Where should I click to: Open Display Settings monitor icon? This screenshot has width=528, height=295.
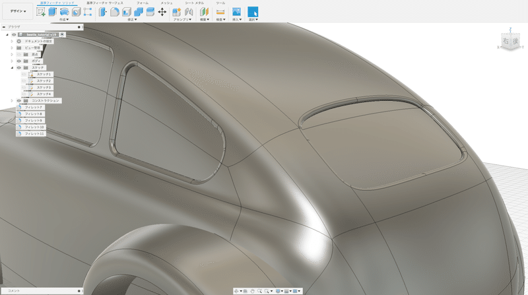(278, 291)
